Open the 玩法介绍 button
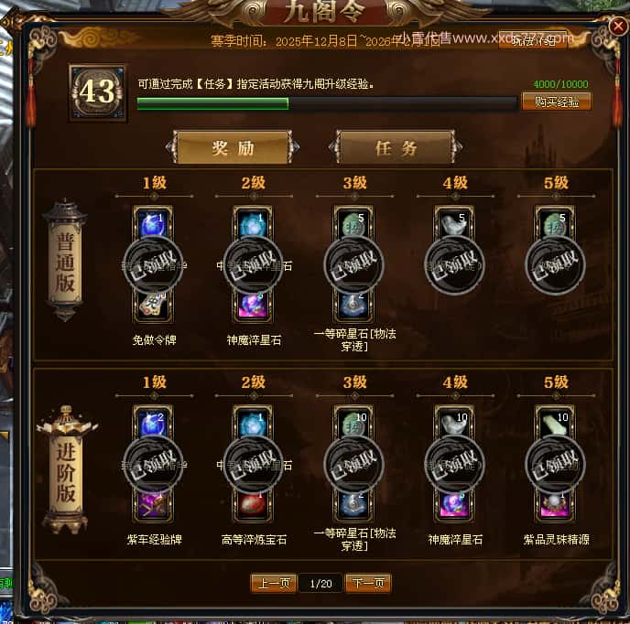 tap(533, 39)
